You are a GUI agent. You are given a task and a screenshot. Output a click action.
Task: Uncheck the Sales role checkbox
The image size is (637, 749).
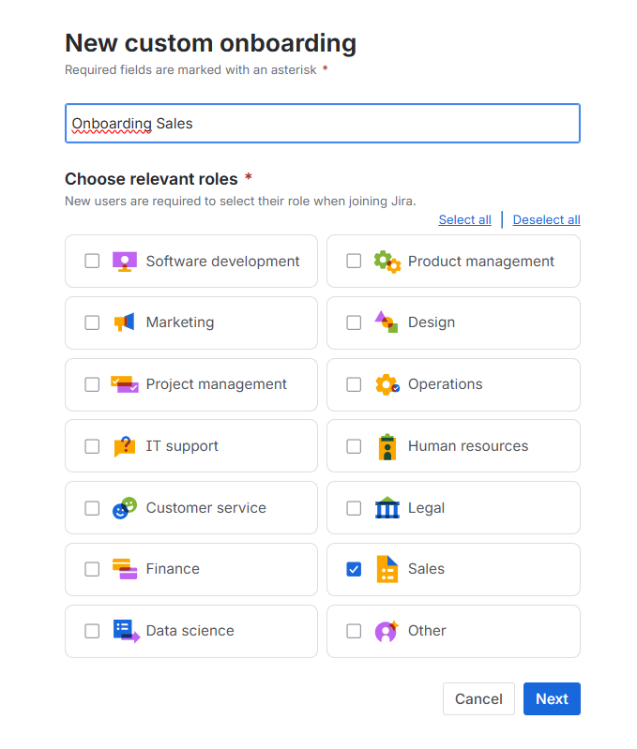[354, 569]
